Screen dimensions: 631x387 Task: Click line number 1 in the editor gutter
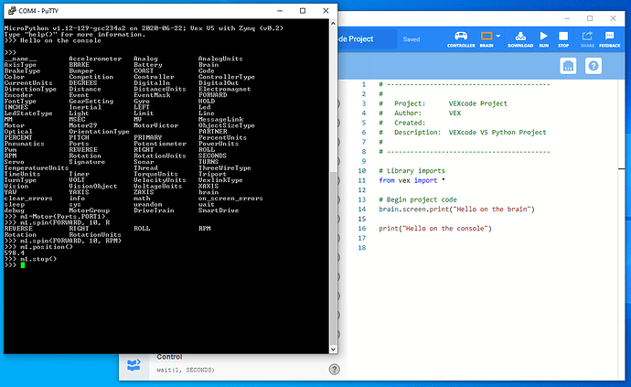tap(364, 84)
